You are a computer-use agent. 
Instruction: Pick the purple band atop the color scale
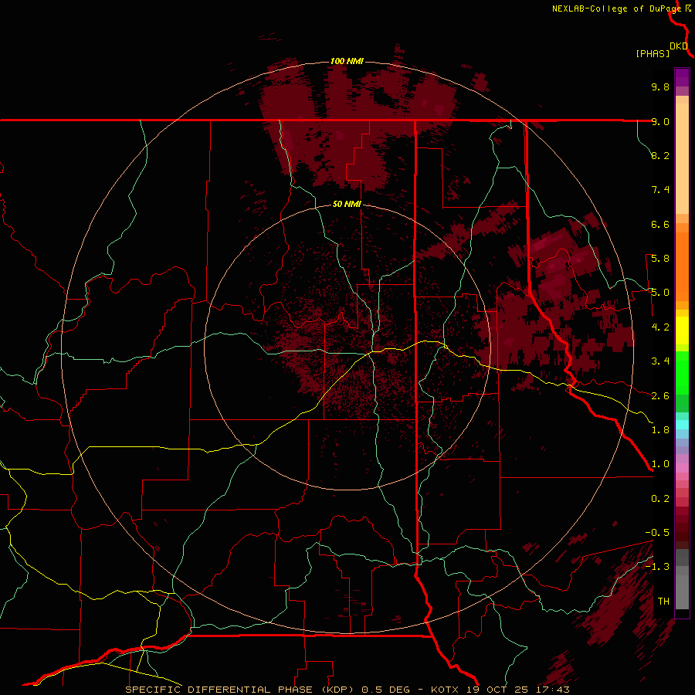pos(682,77)
